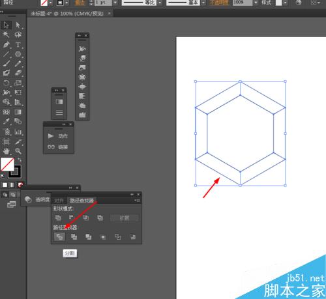Click the Merge pathfinder icon

pyautogui.click(x=89, y=236)
